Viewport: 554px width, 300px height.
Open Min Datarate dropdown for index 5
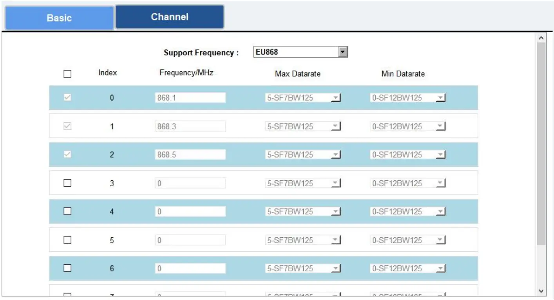pyautogui.click(x=442, y=240)
